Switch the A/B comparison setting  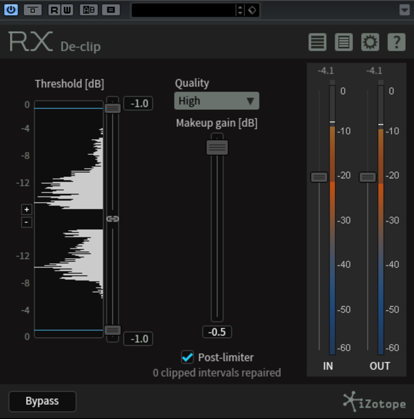(89, 10)
